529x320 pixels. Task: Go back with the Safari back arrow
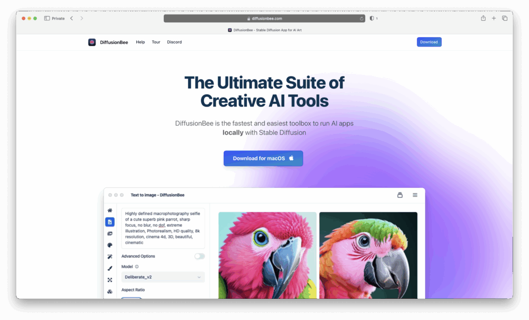tap(71, 18)
